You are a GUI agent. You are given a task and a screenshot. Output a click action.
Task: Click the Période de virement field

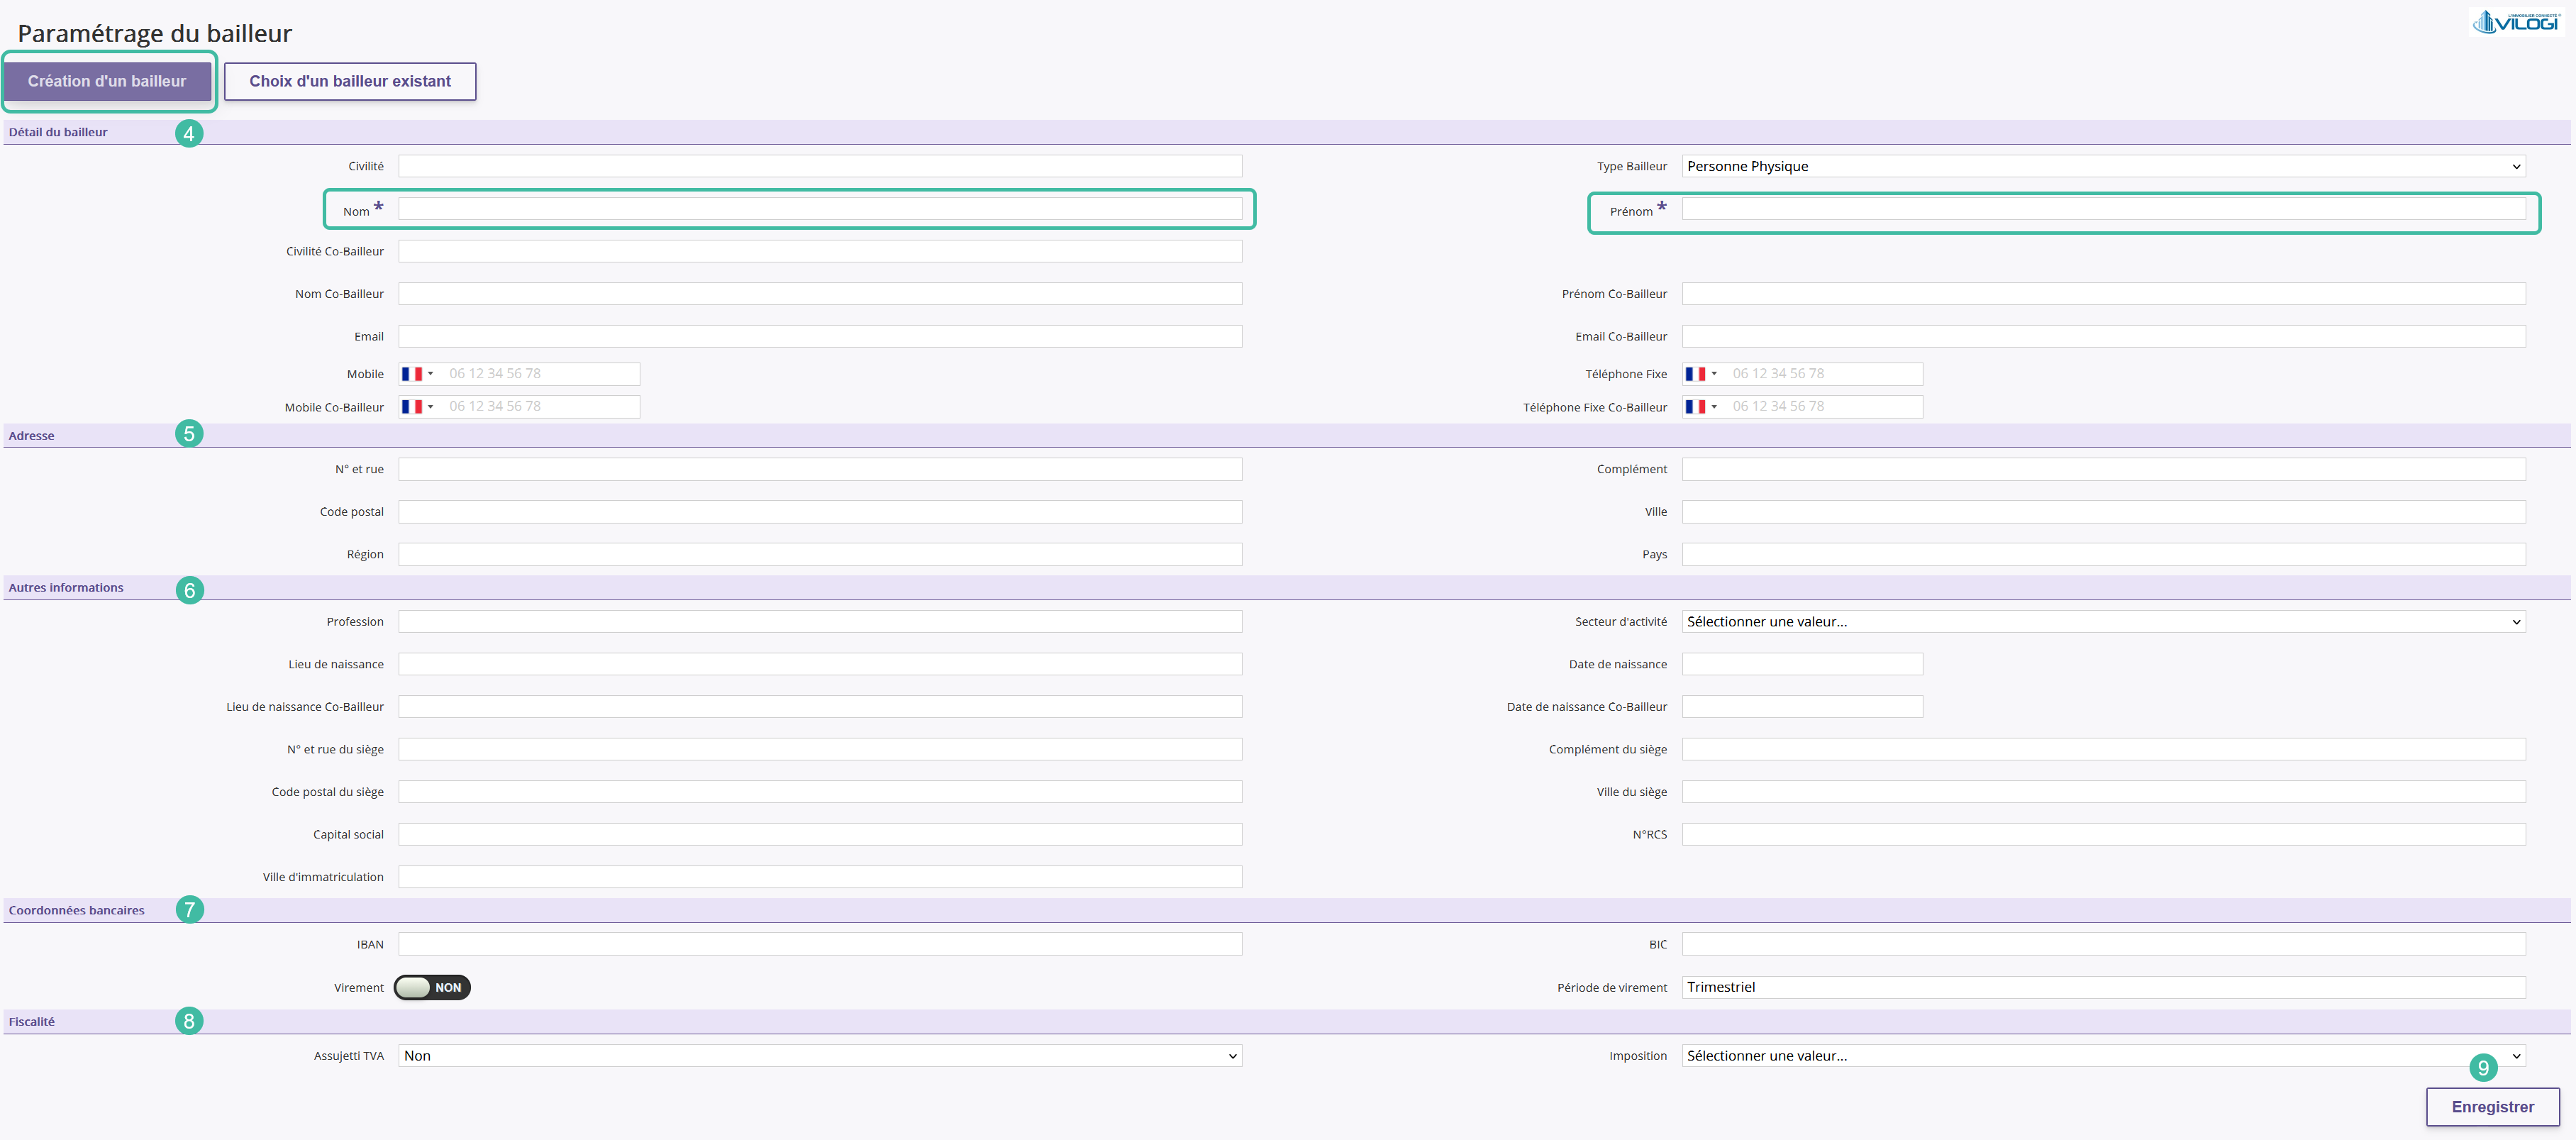2103,987
